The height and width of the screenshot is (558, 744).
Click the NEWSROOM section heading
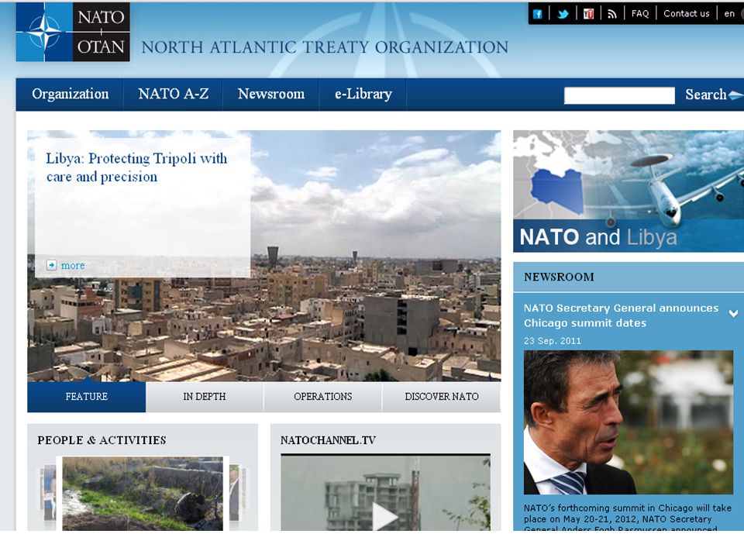coord(559,277)
